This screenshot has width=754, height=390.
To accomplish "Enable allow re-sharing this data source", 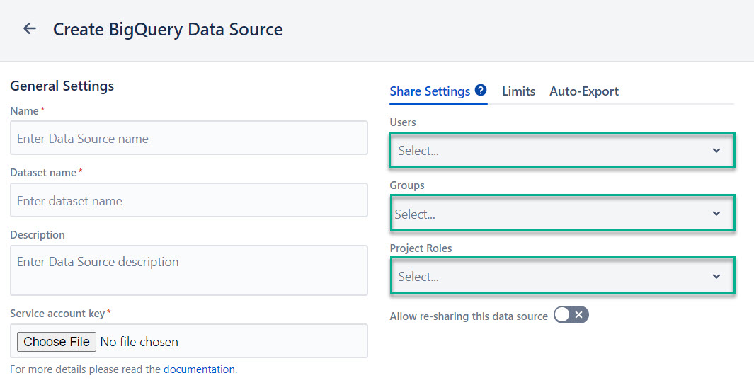I will coord(571,315).
